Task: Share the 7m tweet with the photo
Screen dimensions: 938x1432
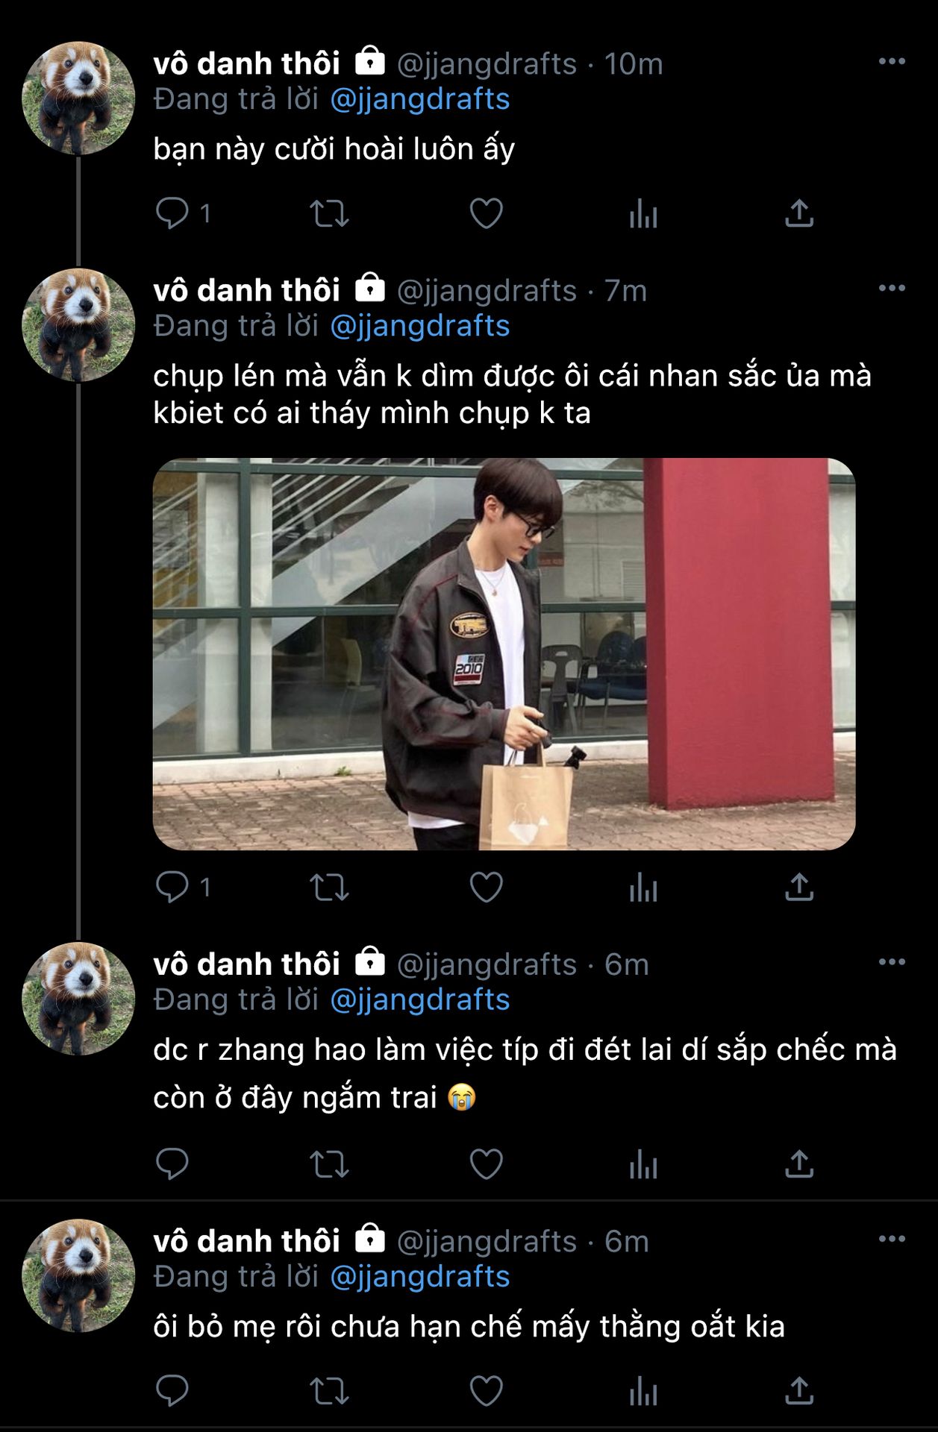Action: 798,887
